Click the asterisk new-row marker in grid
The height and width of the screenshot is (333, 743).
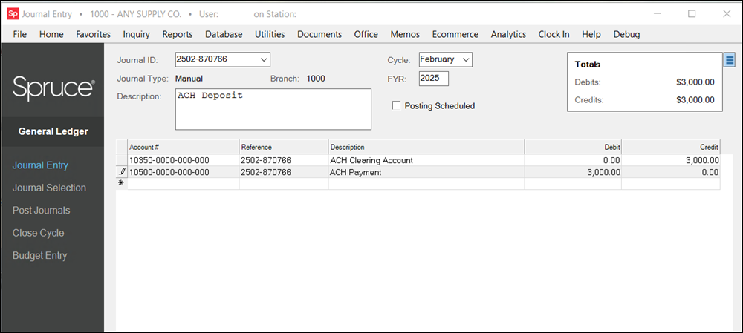(121, 183)
